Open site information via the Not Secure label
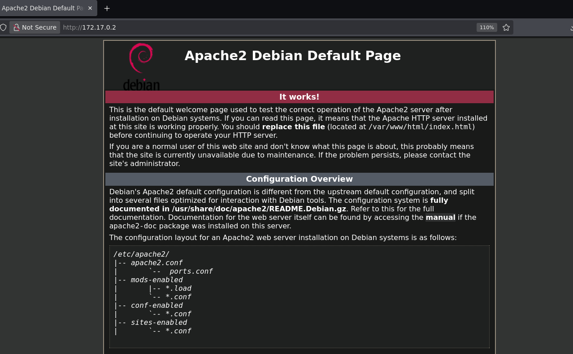The image size is (573, 354). [x=39, y=27]
